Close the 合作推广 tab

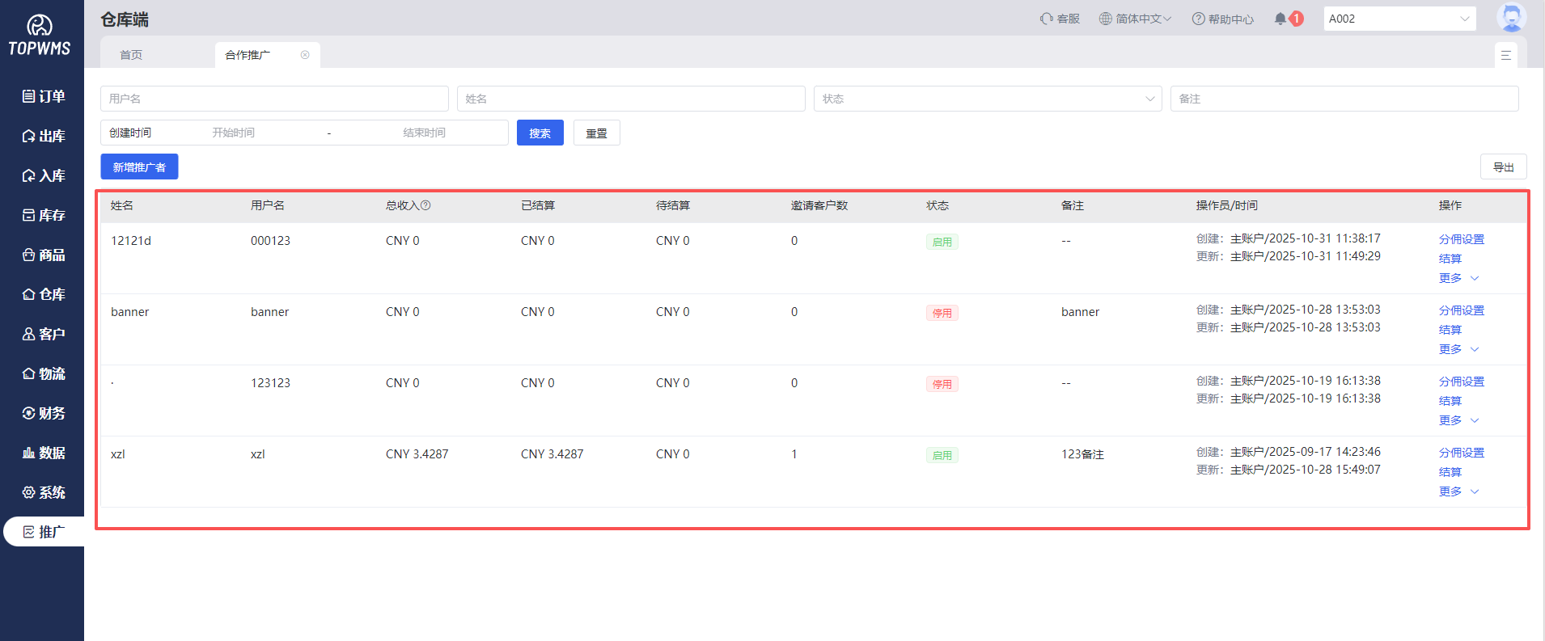[305, 55]
